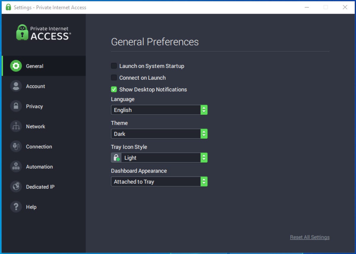Click the PIA lock icon in title bar
This screenshot has height=254, width=356.
pos(8,7)
